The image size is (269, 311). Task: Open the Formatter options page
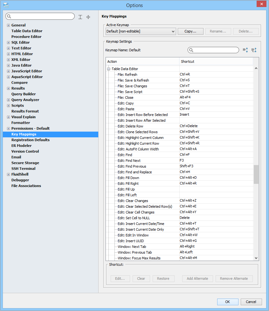tap(21, 123)
